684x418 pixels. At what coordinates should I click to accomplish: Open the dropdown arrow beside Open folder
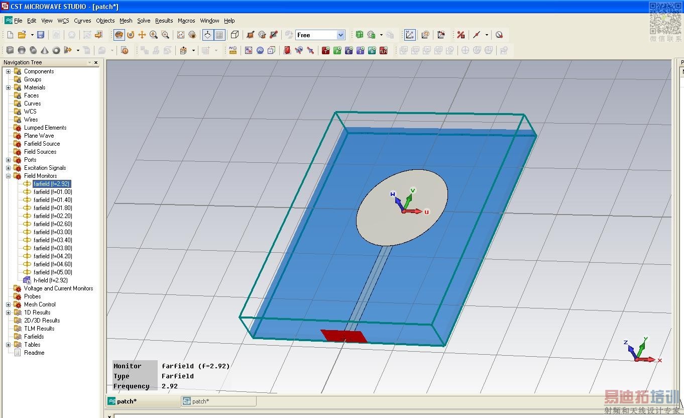[32, 35]
